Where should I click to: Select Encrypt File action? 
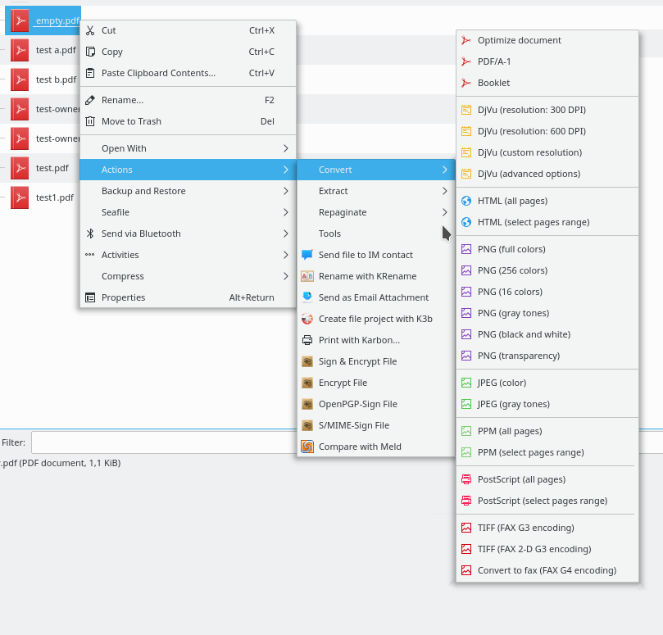point(376,383)
